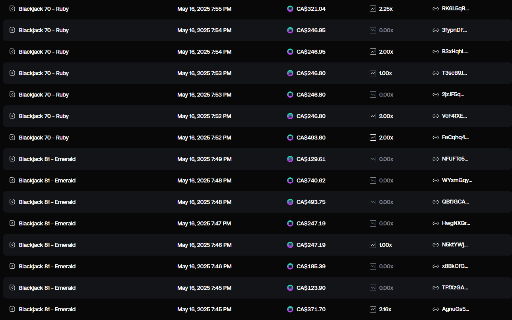Open the transaction link WYxmGqy

457,180
